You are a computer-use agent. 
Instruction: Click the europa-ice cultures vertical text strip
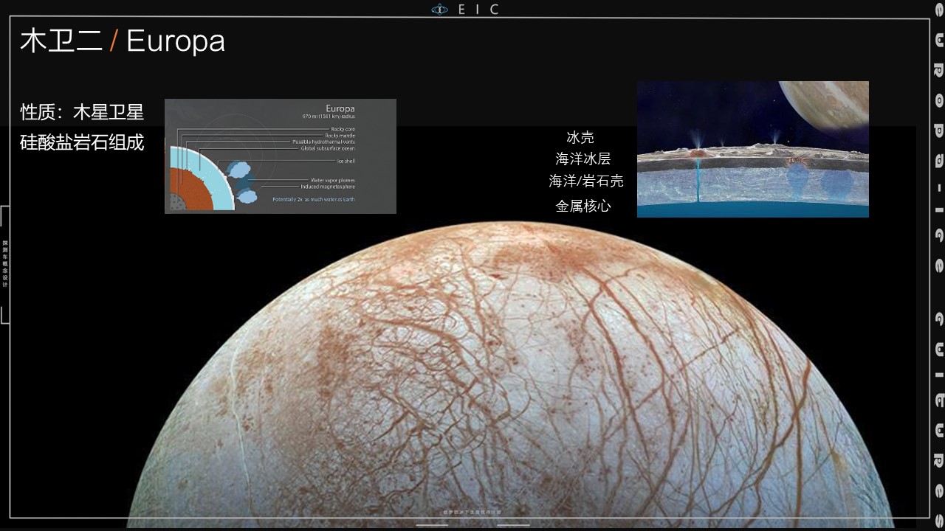click(936, 265)
